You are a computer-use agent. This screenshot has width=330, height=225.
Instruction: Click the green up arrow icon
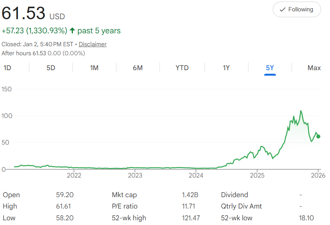pyautogui.click(x=72, y=31)
